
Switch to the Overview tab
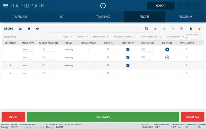21,17
